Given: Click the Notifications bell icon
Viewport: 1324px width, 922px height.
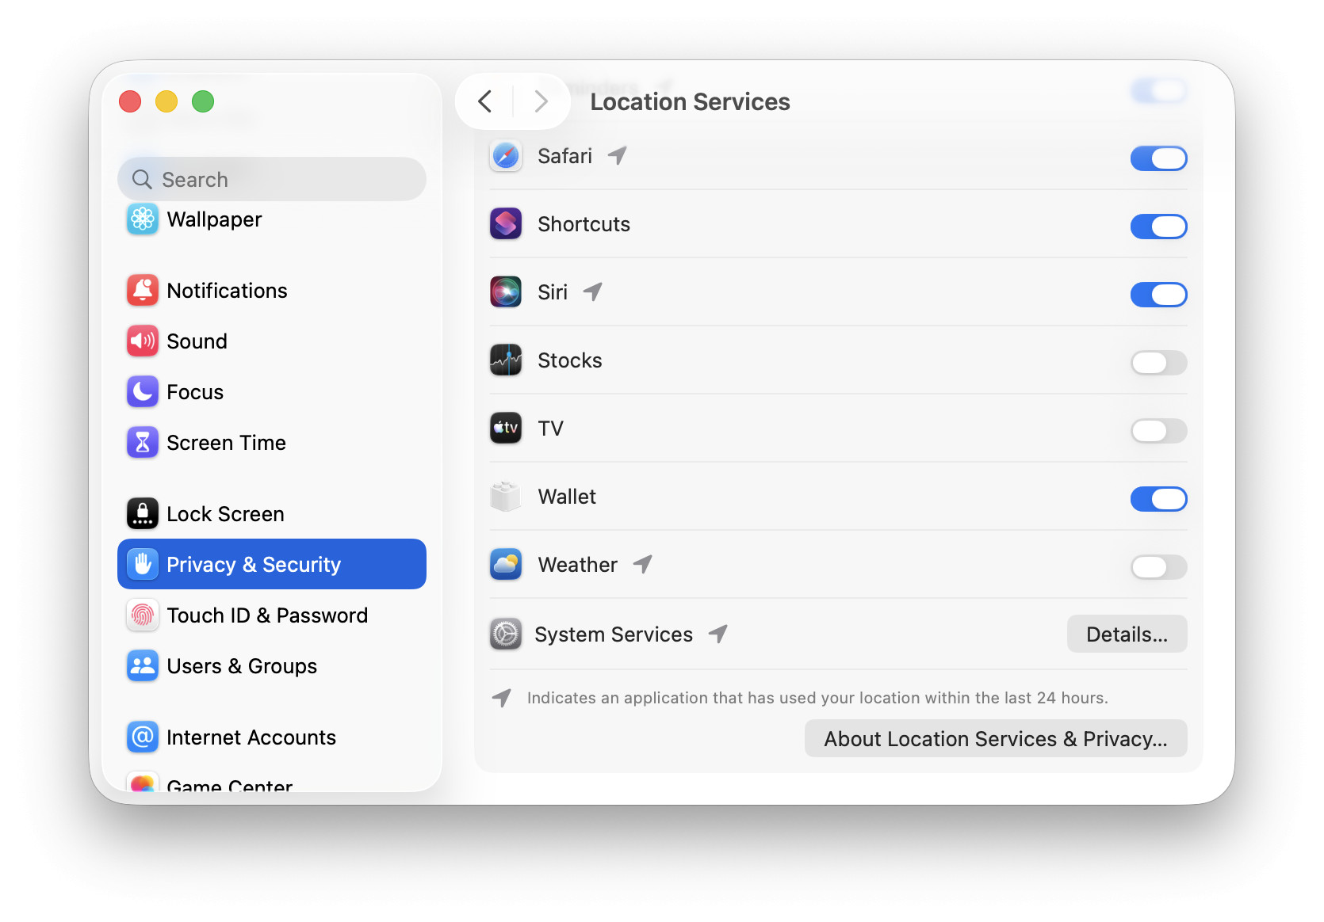Looking at the screenshot, I should point(143,291).
